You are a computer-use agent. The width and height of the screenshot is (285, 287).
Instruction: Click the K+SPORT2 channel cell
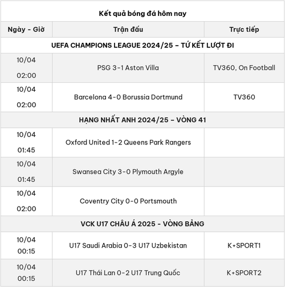(244, 273)
